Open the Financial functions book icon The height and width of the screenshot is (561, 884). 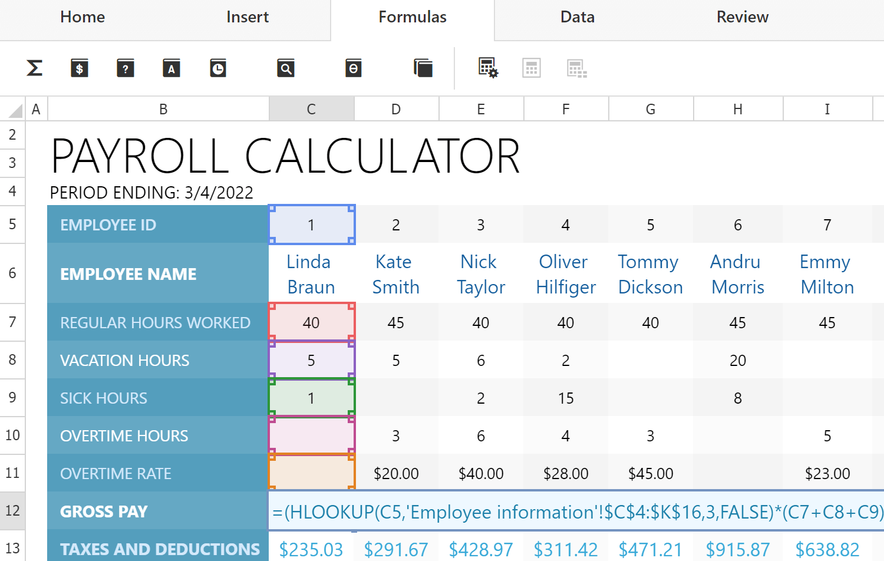pyautogui.click(x=80, y=68)
